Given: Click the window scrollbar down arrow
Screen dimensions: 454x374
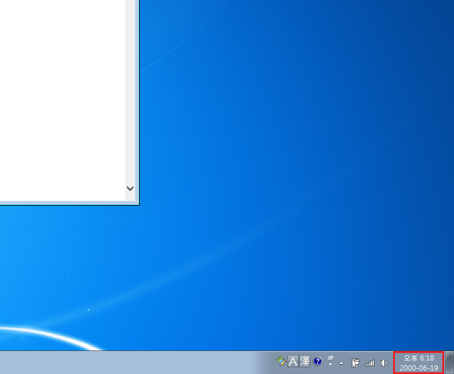Looking at the screenshot, I should (x=130, y=189).
